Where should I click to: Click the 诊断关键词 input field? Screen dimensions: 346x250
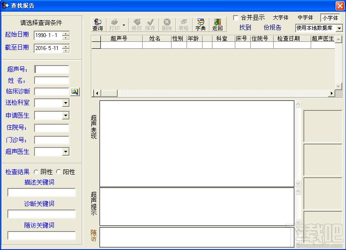click(x=41, y=214)
